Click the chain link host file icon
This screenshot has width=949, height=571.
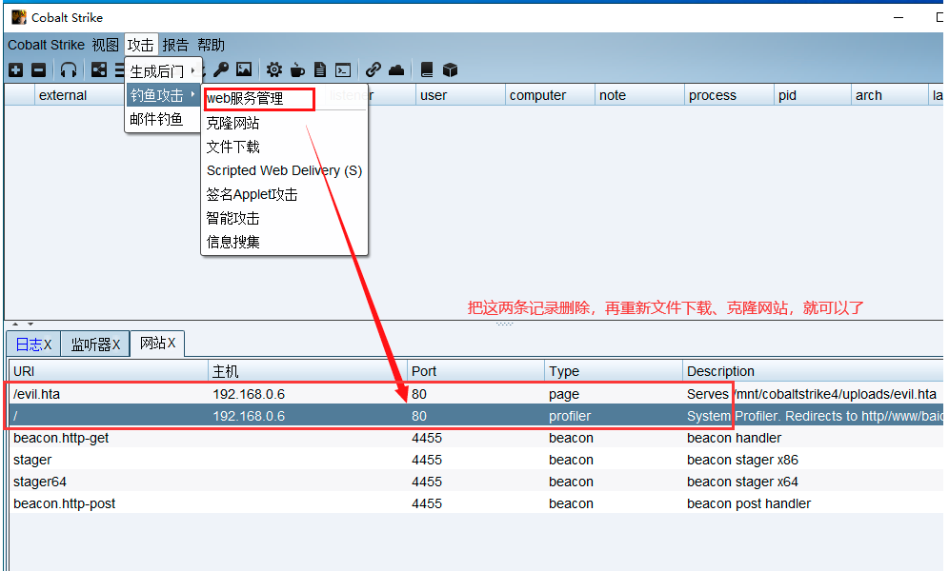(374, 69)
